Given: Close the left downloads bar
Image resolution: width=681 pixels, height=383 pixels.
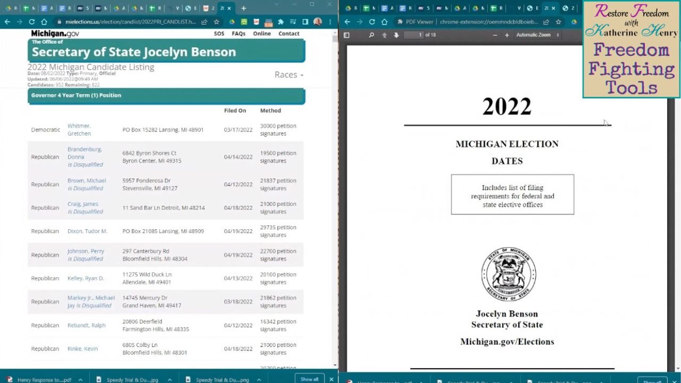Looking at the screenshot, I should coord(331,379).
